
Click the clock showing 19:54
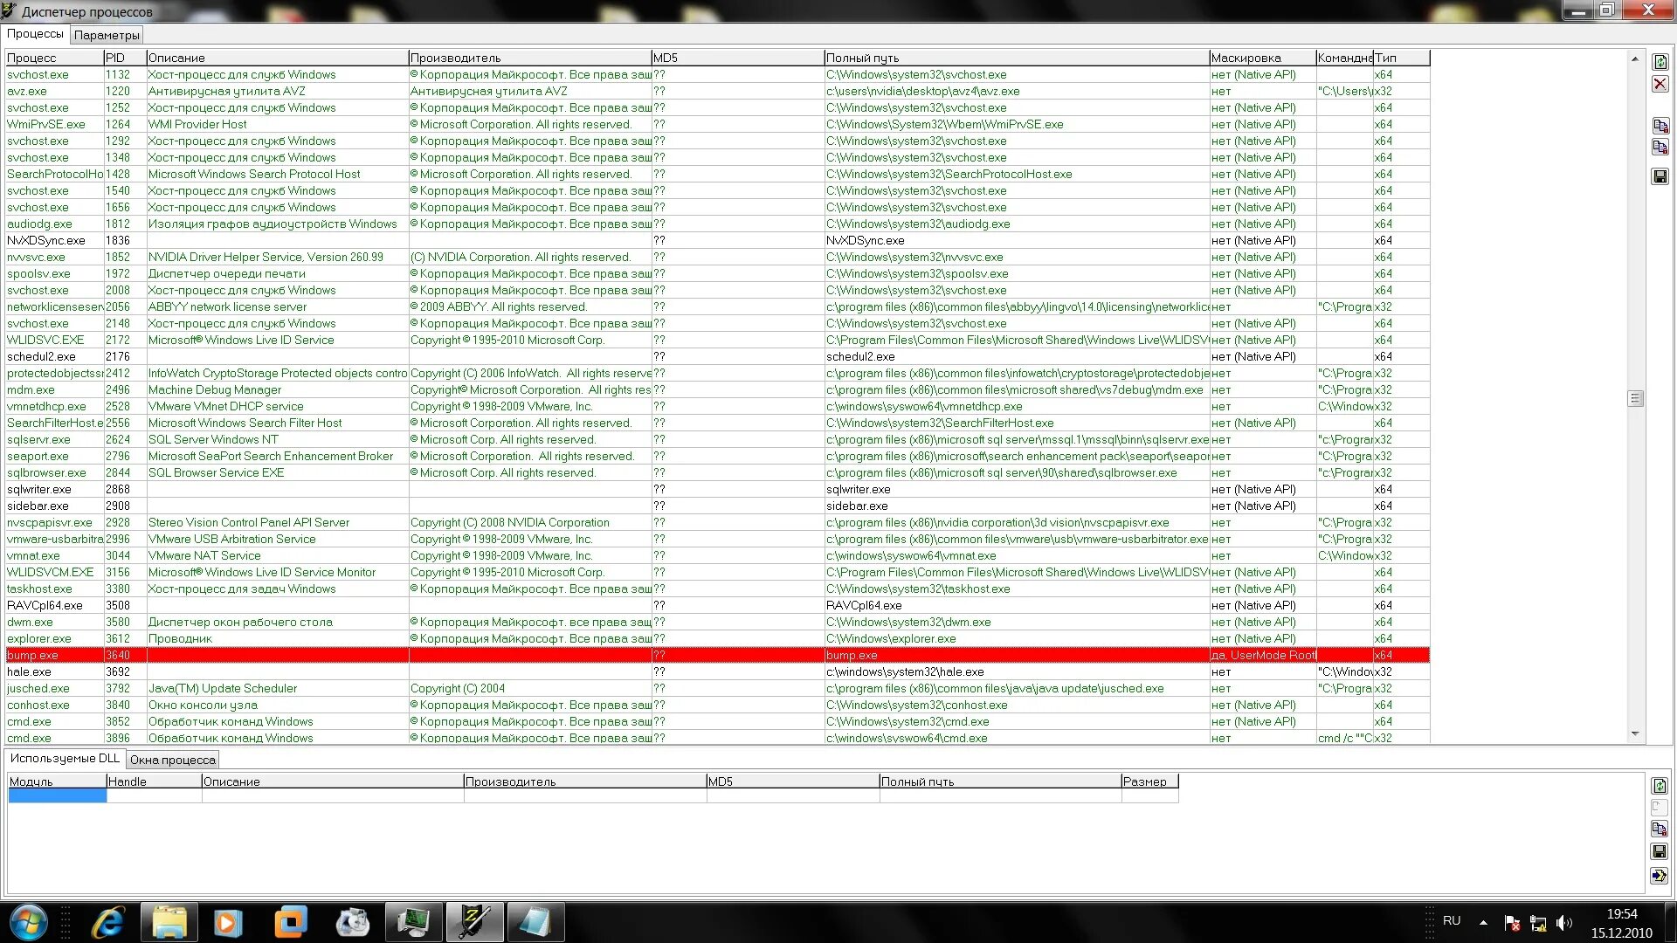[x=1621, y=914]
